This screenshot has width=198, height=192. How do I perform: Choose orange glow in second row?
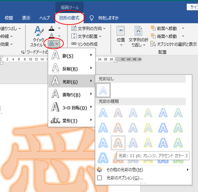pyautogui.click(x=118, y=128)
